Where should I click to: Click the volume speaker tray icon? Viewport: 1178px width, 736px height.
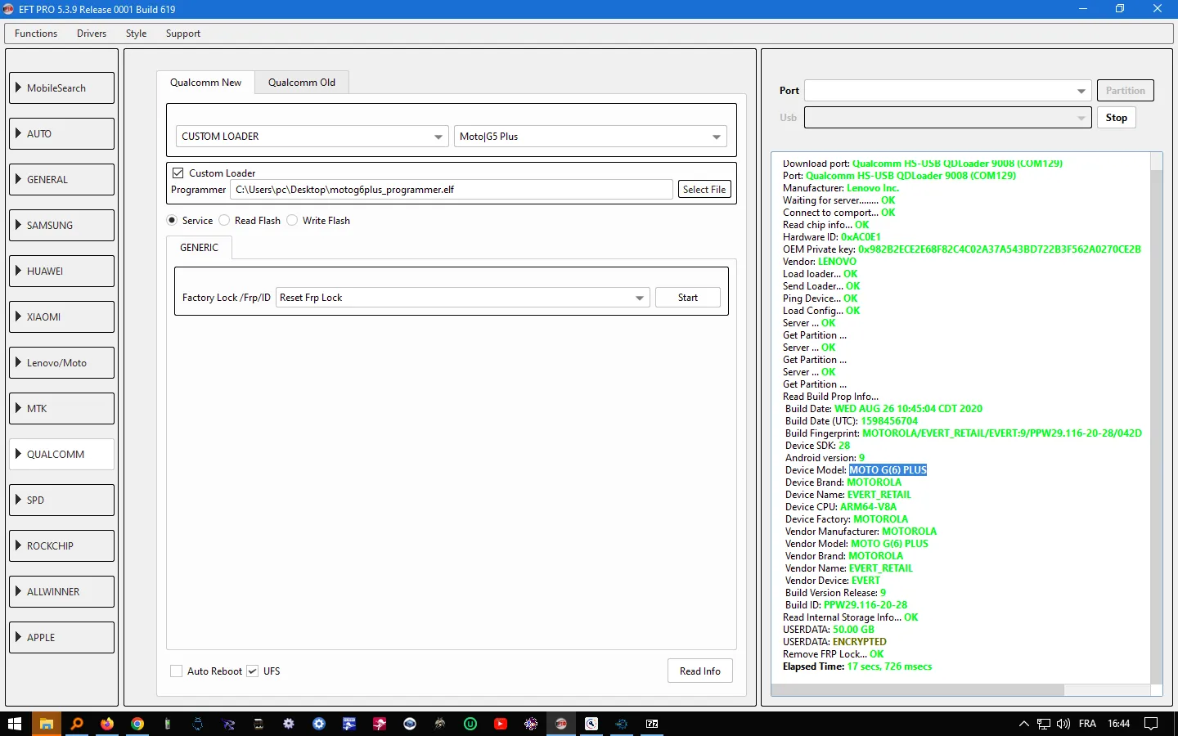[x=1063, y=724]
